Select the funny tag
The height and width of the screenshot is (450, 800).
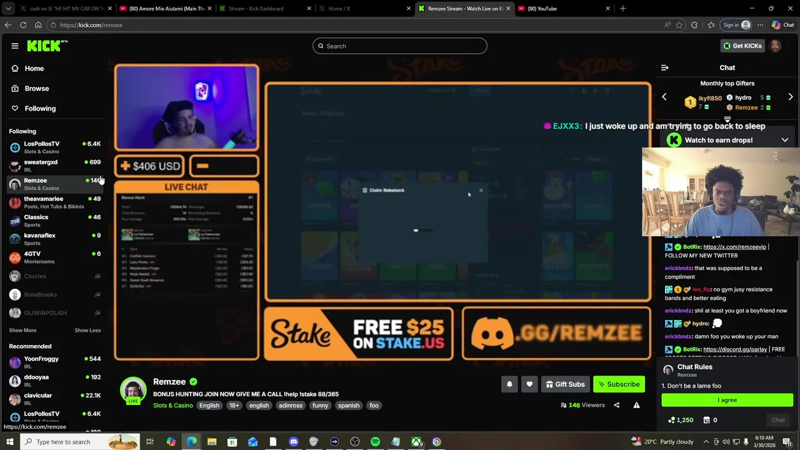[320, 406]
